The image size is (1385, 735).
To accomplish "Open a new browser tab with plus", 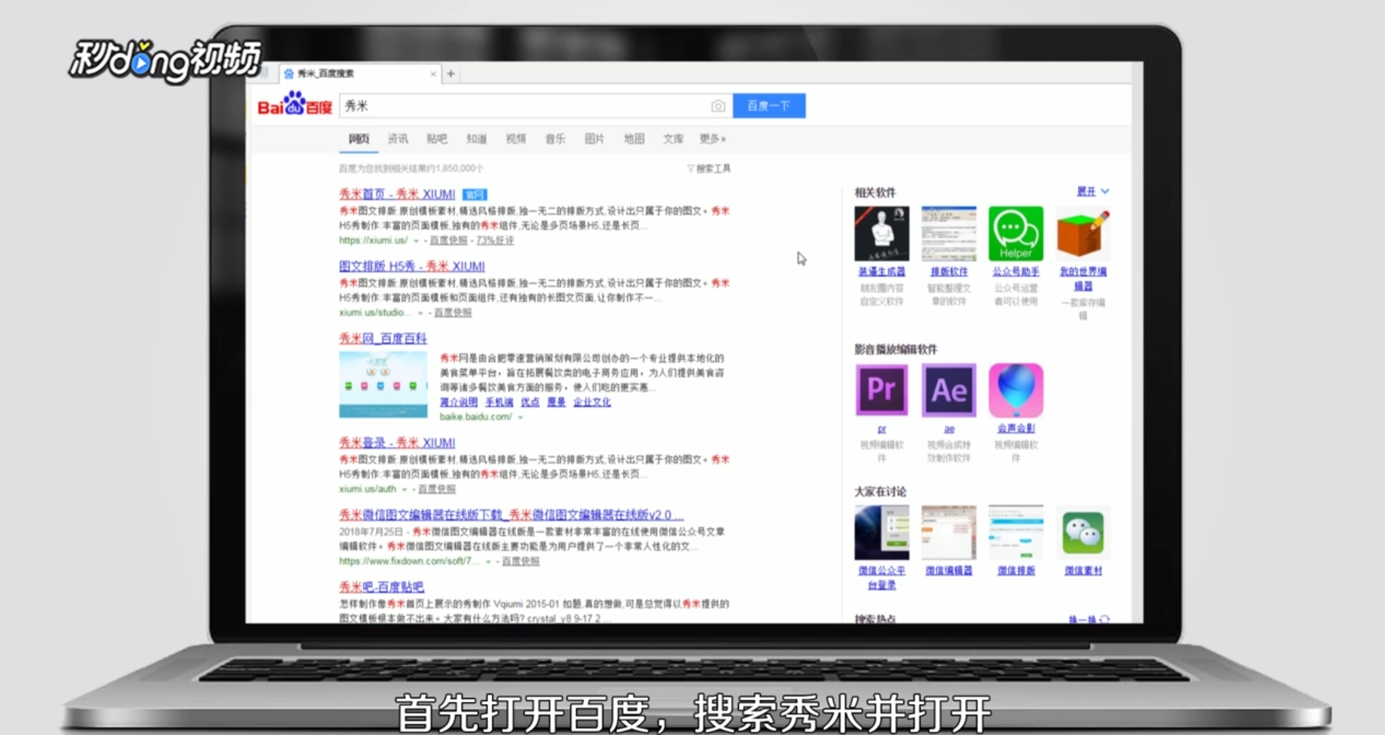I will (450, 74).
